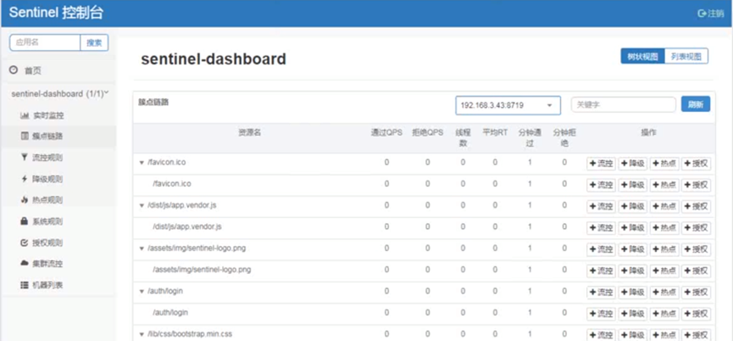Click the check icon for 授权规则
The image size is (733, 341).
click(x=25, y=243)
